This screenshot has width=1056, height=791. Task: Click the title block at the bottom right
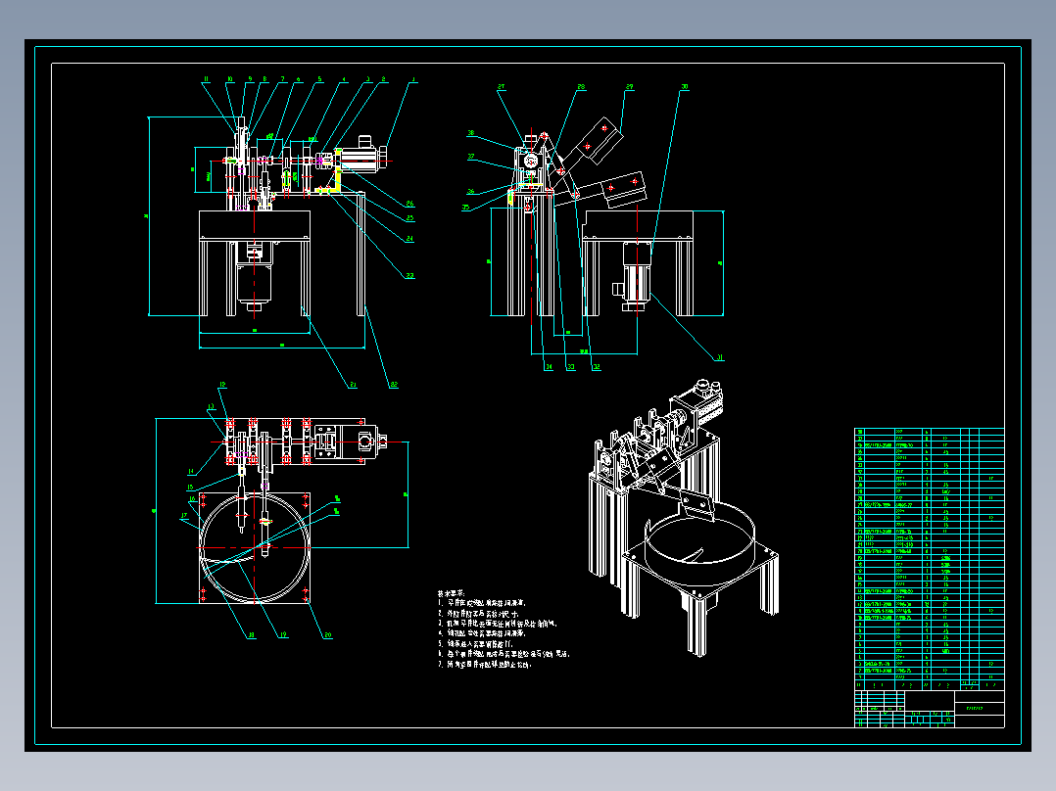tap(930, 708)
